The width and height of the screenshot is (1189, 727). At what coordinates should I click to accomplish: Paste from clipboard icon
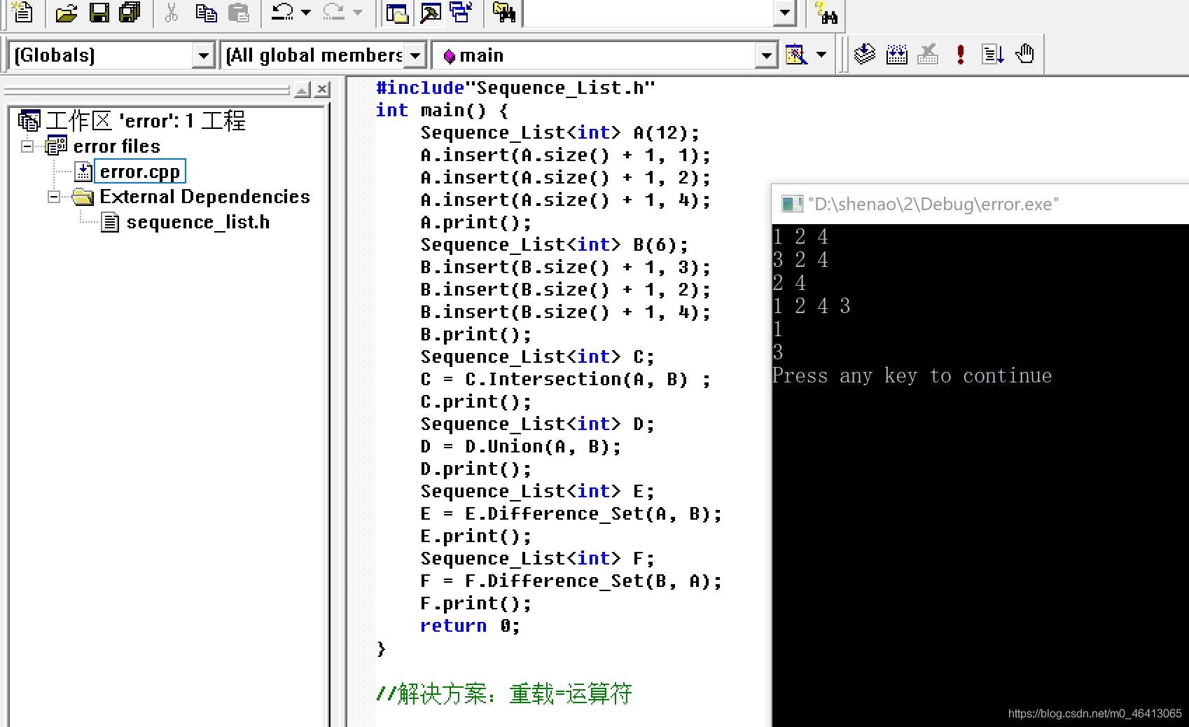tap(238, 12)
